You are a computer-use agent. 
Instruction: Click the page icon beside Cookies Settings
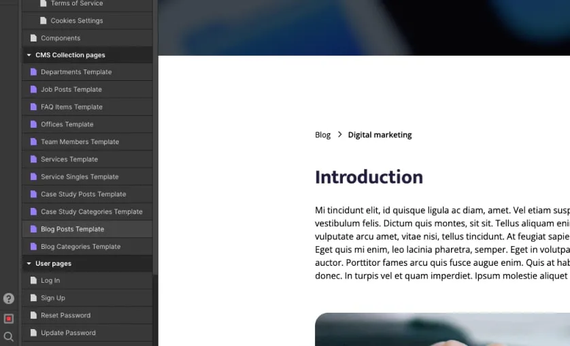coord(44,20)
